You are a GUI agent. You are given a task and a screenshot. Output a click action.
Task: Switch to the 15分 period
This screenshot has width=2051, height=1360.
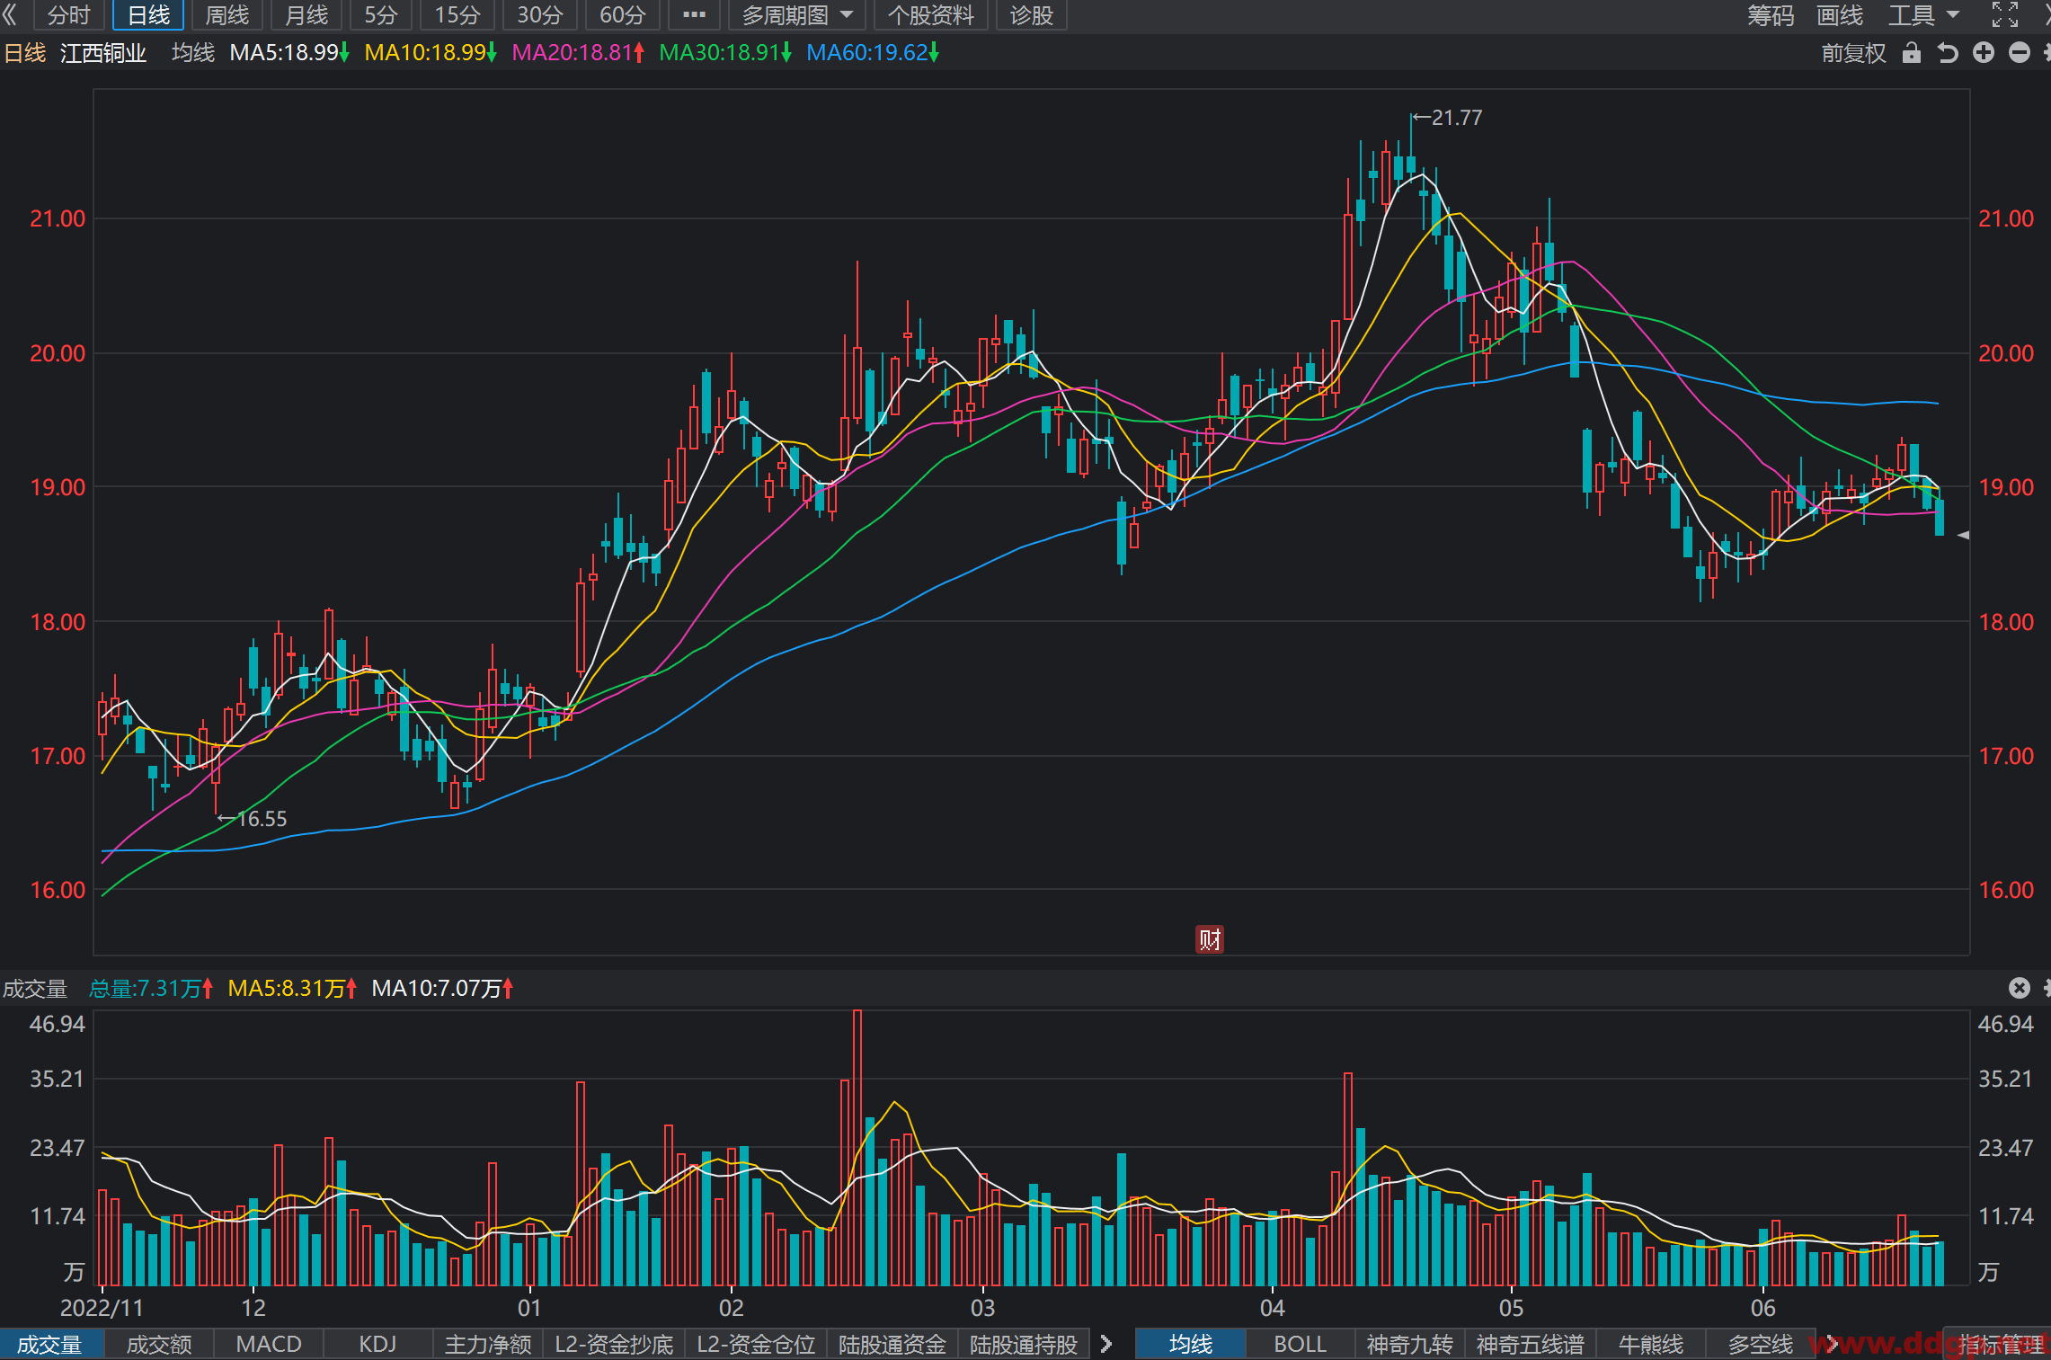457,15
